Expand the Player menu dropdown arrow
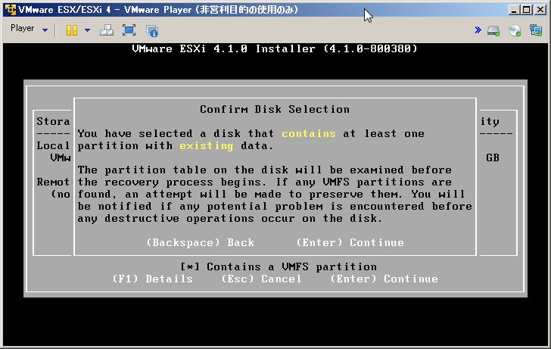The width and height of the screenshot is (551, 349). click(x=45, y=30)
